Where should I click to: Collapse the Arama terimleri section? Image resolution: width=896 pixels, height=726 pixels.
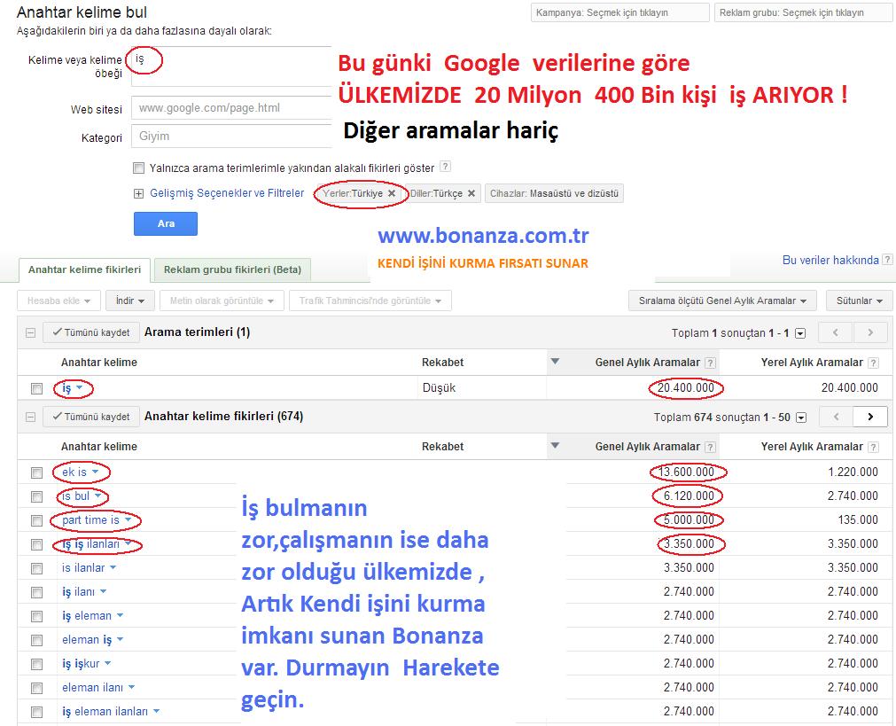[x=30, y=332]
